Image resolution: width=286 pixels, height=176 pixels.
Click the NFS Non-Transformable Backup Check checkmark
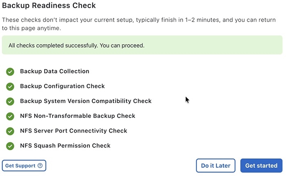pos(10,116)
